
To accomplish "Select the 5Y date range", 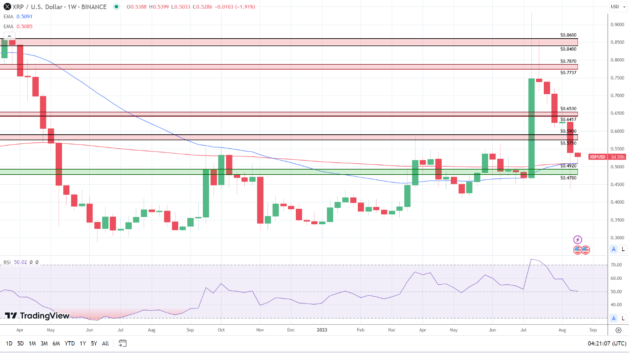I will coord(94,343).
